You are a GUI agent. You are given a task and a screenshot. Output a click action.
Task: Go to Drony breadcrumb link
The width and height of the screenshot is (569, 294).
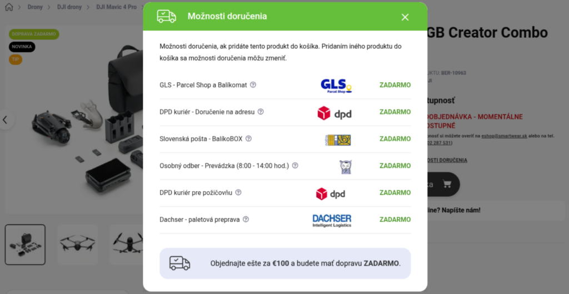35,7
